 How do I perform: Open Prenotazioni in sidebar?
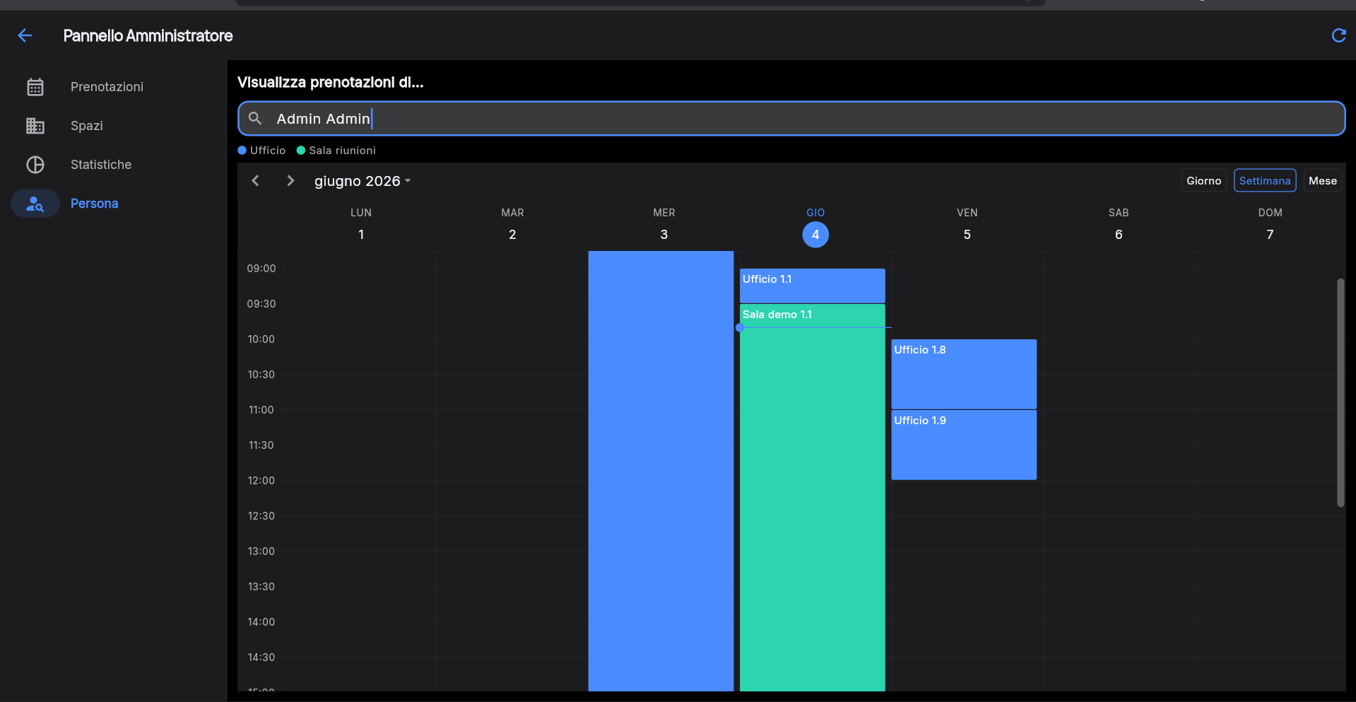click(x=107, y=87)
